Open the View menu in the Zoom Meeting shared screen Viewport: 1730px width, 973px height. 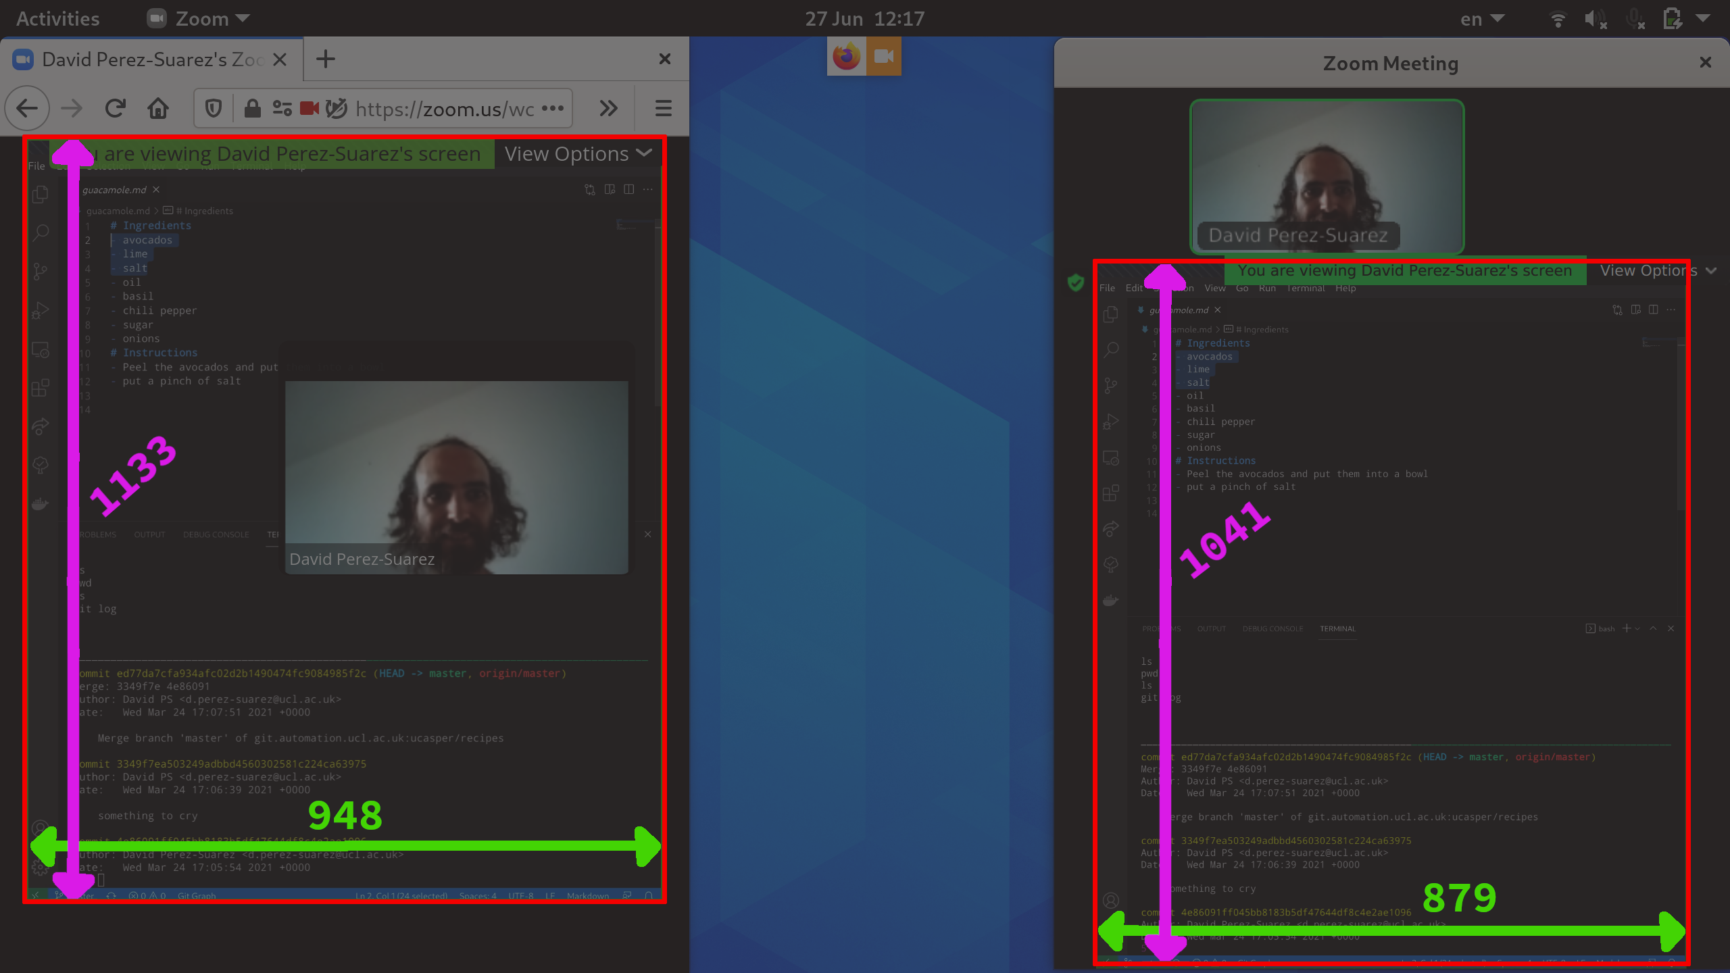[x=1214, y=289]
